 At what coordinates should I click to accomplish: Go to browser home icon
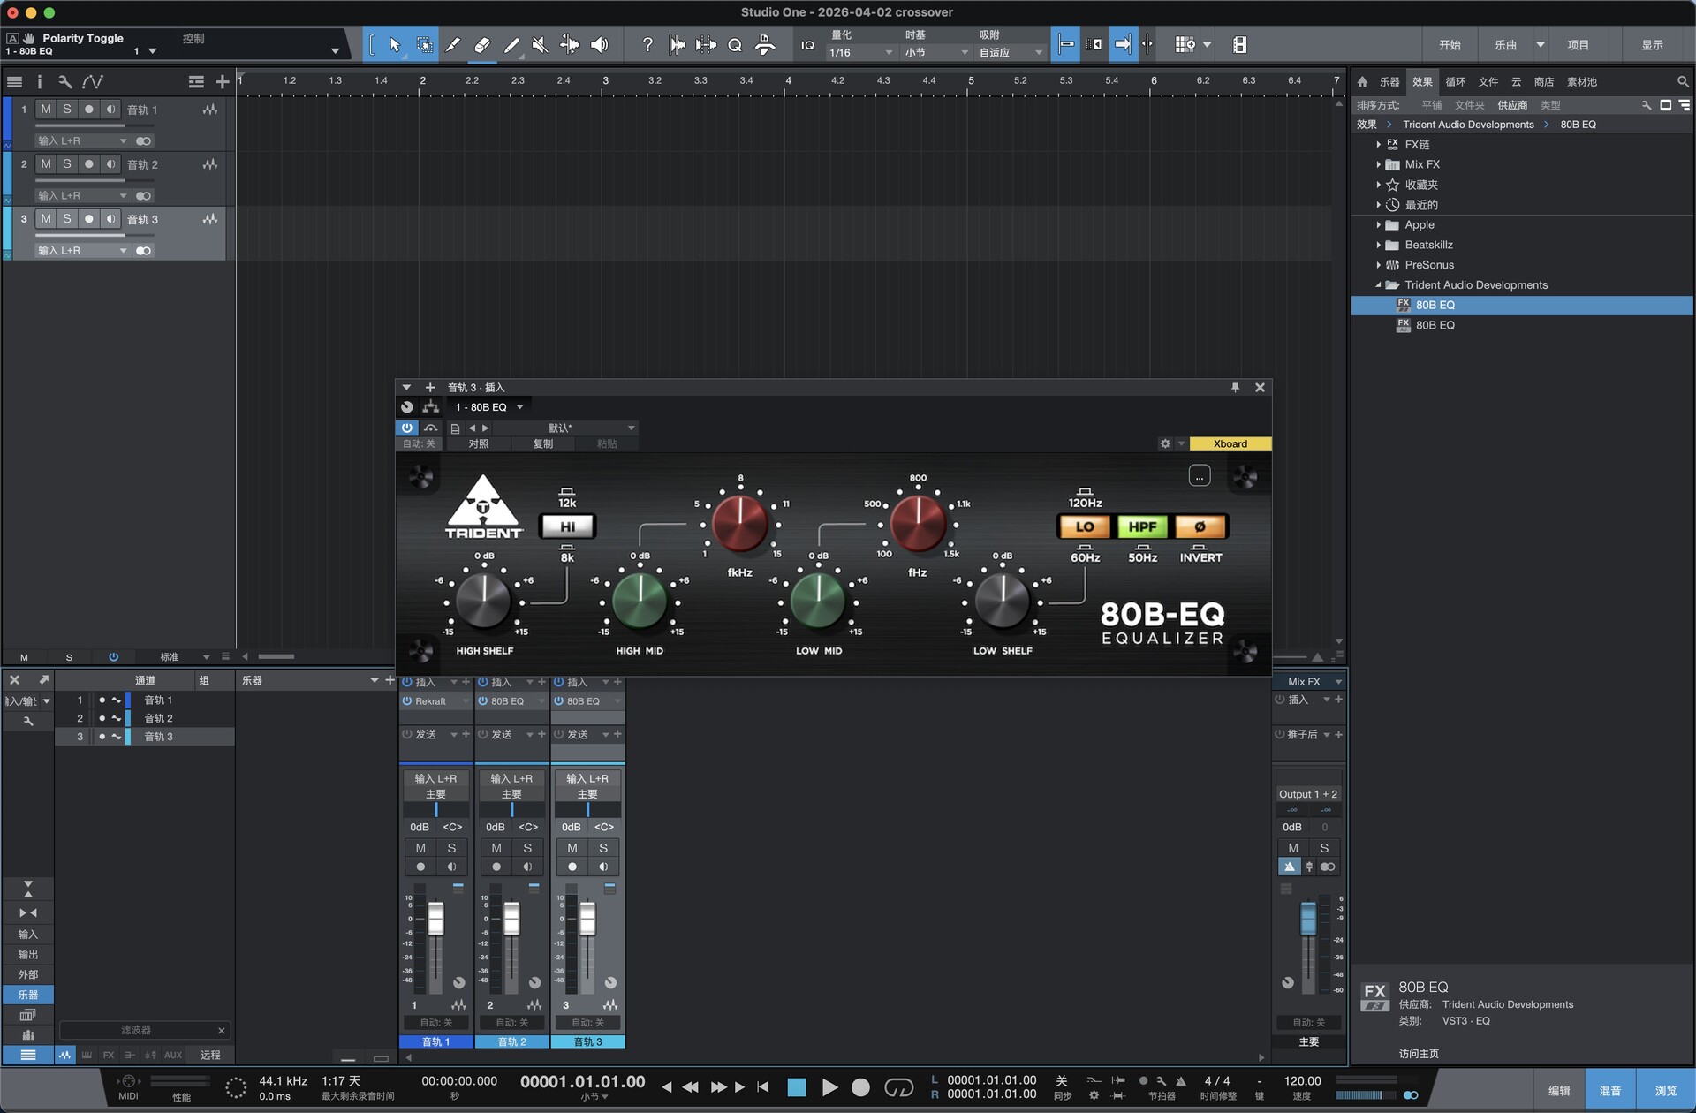[x=1362, y=81]
